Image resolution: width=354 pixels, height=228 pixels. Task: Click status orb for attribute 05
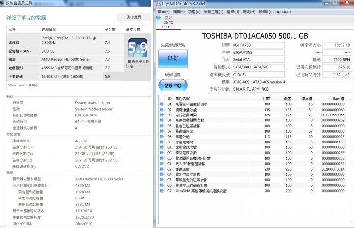click(x=162, y=126)
